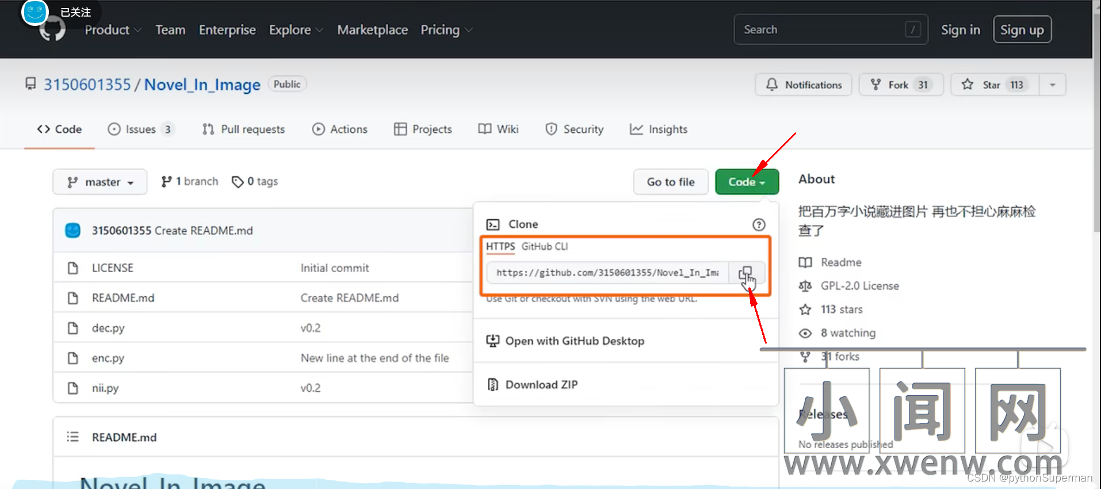Image resolution: width=1101 pixels, height=489 pixels.
Task: Open the Actions tab
Action: tap(339, 129)
